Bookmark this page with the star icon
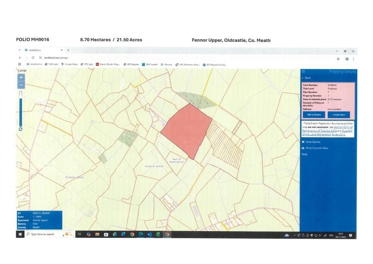373x264 pixels. coord(338,59)
